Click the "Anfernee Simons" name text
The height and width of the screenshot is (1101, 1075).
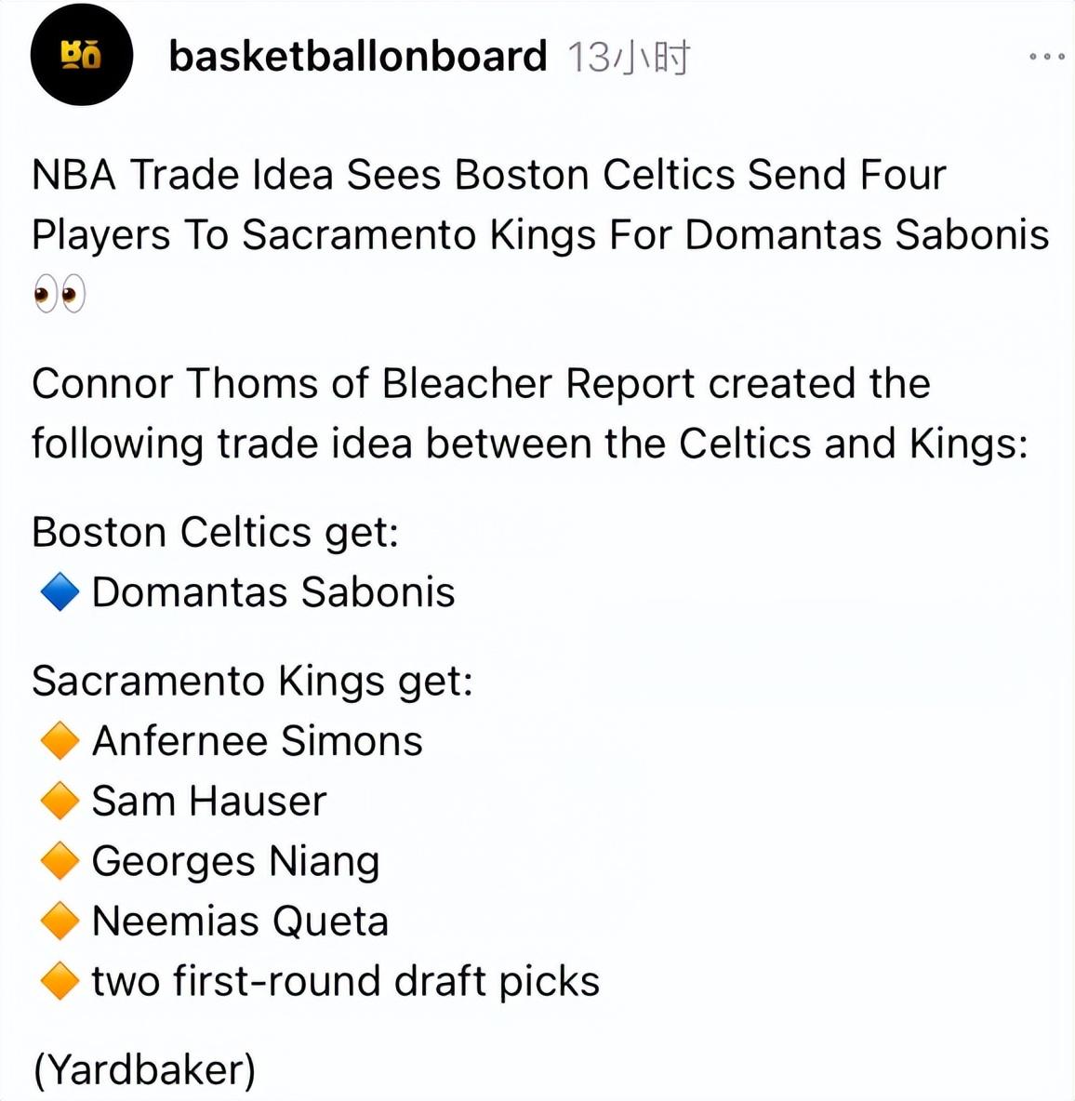(x=258, y=741)
